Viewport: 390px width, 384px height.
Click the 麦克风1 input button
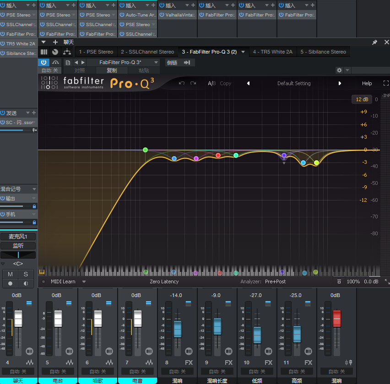pyautogui.click(x=18, y=237)
